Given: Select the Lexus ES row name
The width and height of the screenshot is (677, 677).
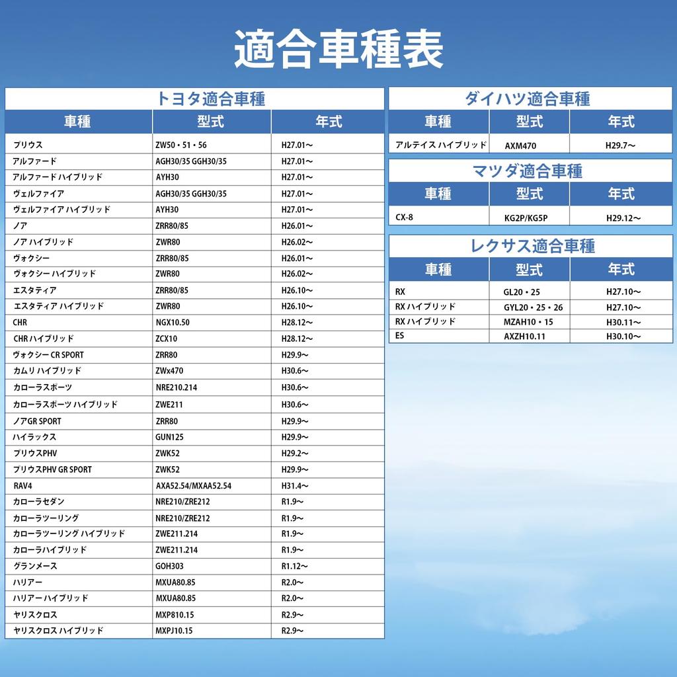Looking at the screenshot, I should (x=399, y=336).
